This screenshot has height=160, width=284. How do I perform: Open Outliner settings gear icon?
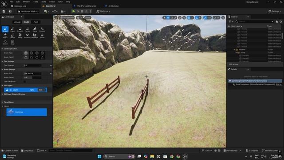click(281, 22)
